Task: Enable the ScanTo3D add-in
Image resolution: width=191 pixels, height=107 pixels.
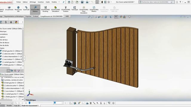Action: click(x=26, y=9)
